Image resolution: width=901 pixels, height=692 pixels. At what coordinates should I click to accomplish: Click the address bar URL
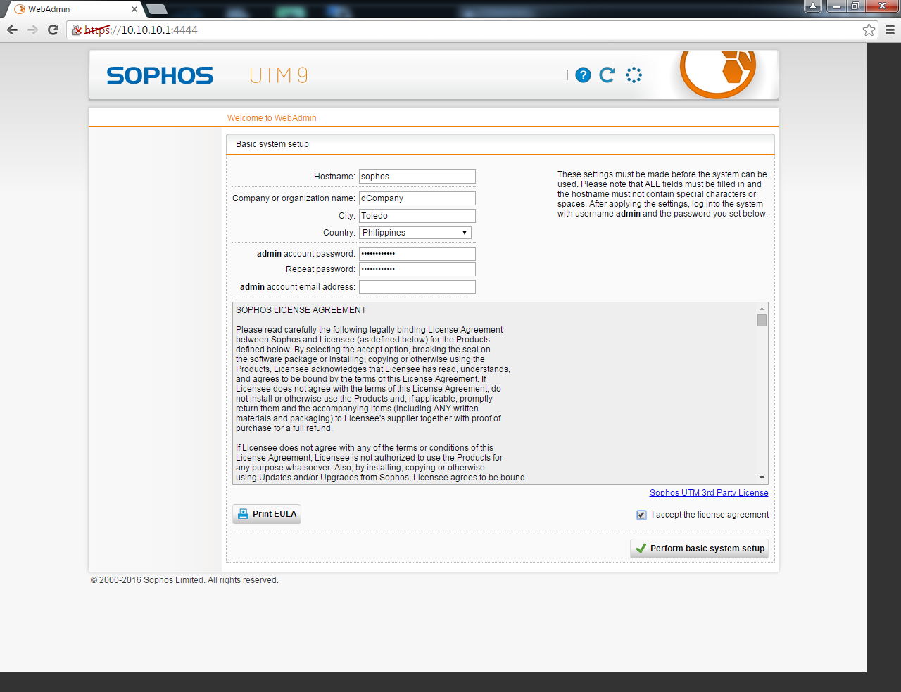point(141,30)
